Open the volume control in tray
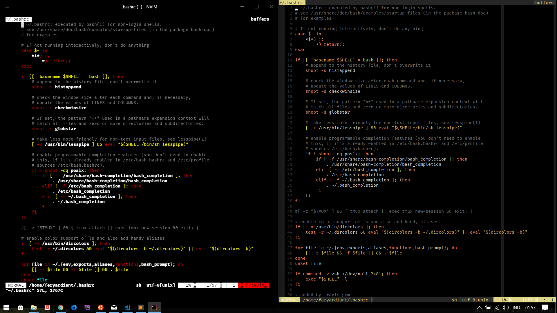Image resolution: width=557 pixels, height=313 pixels. [505, 308]
